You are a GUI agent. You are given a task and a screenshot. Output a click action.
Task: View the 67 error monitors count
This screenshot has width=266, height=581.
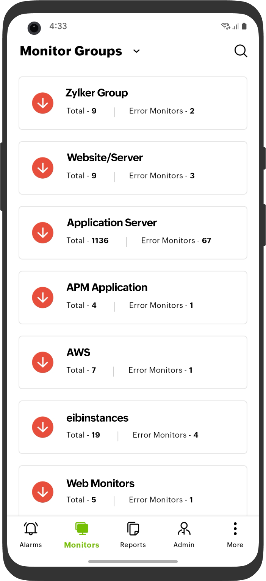(207, 240)
